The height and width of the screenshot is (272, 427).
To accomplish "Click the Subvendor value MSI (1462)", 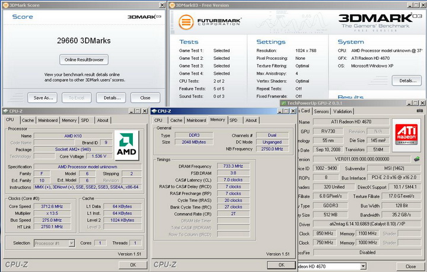I will 394,168.
